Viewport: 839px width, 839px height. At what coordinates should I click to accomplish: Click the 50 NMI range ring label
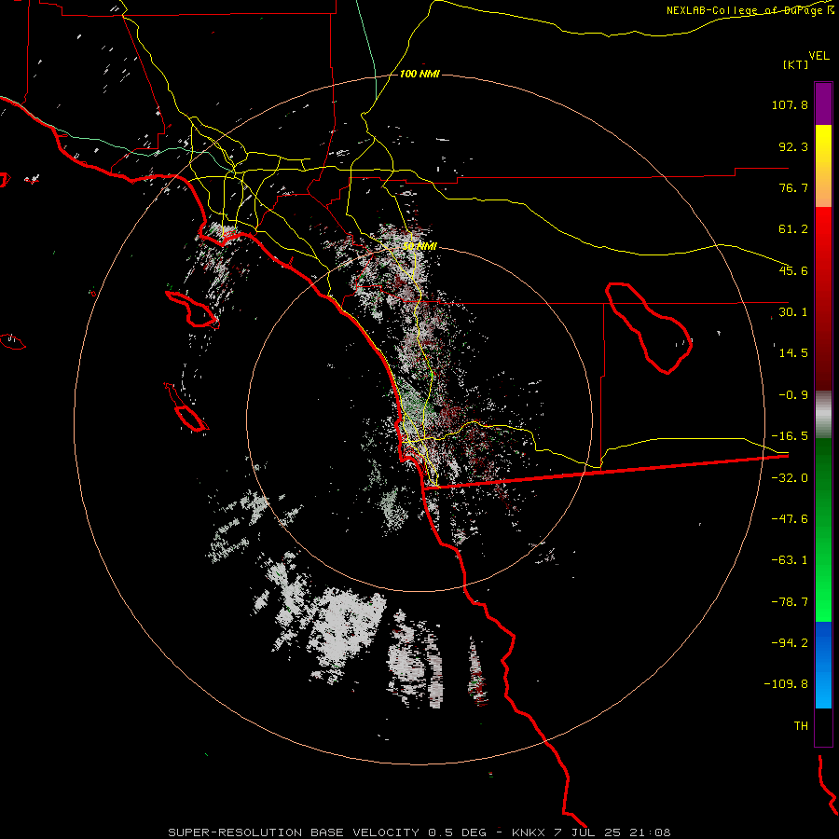[419, 246]
